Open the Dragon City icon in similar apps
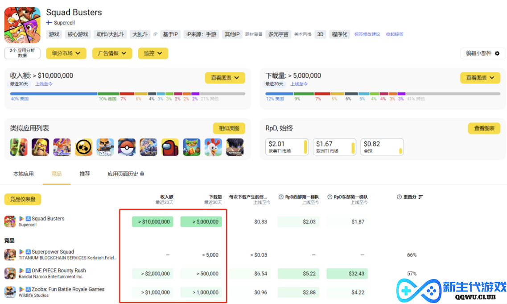This screenshot has height=304, width=507. (192, 147)
